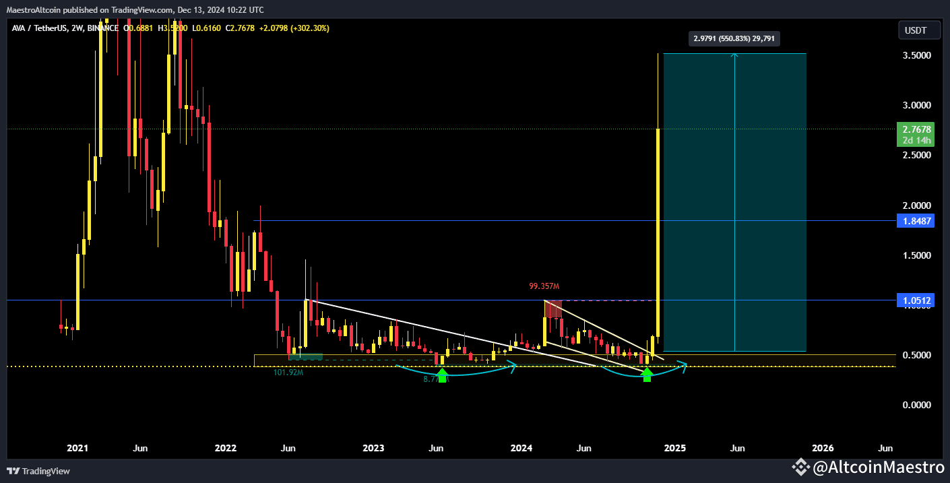
Task: Click the 3.5000 price axis label
Action: pyautogui.click(x=917, y=55)
